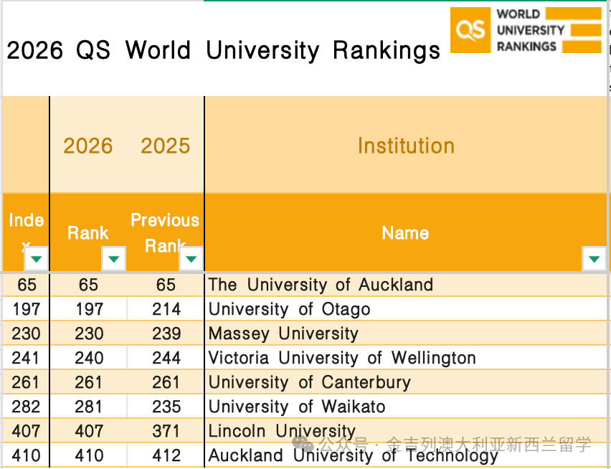Select Rank 410 for Auckland University of Technology

pos(88,455)
